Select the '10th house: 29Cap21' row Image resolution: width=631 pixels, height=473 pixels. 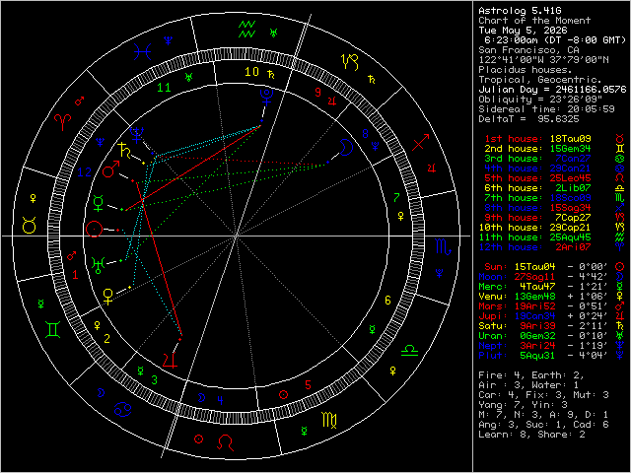[534, 228]
